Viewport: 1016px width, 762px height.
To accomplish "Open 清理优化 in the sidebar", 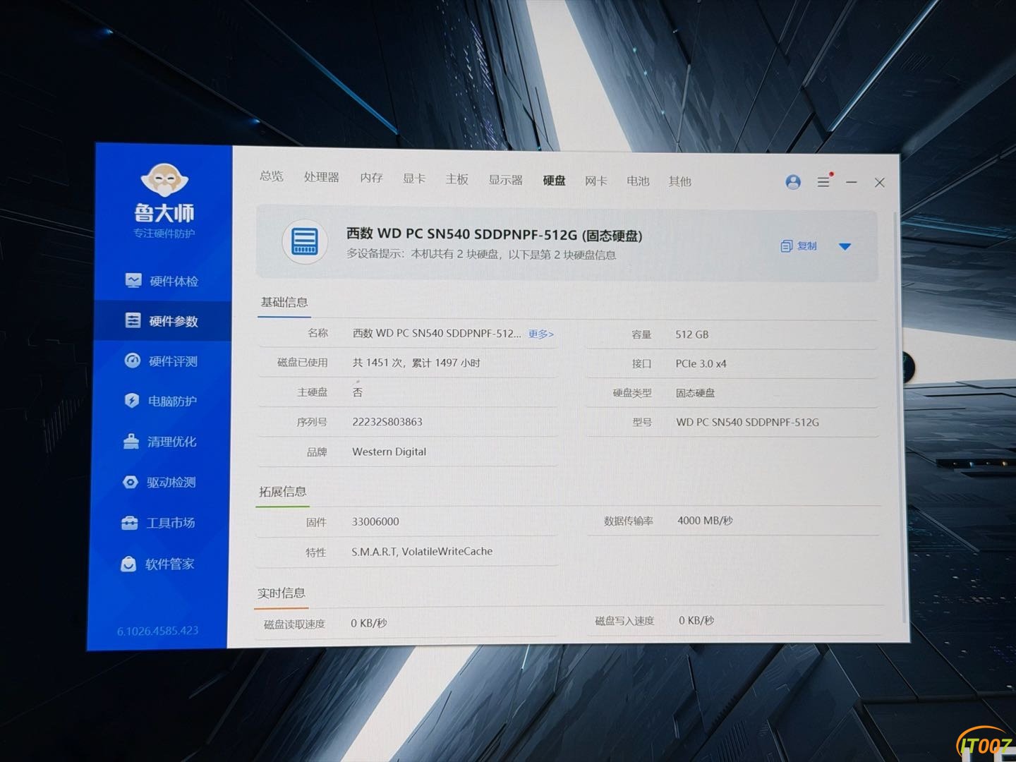I will pyautogui.click(x=160, y=442).
